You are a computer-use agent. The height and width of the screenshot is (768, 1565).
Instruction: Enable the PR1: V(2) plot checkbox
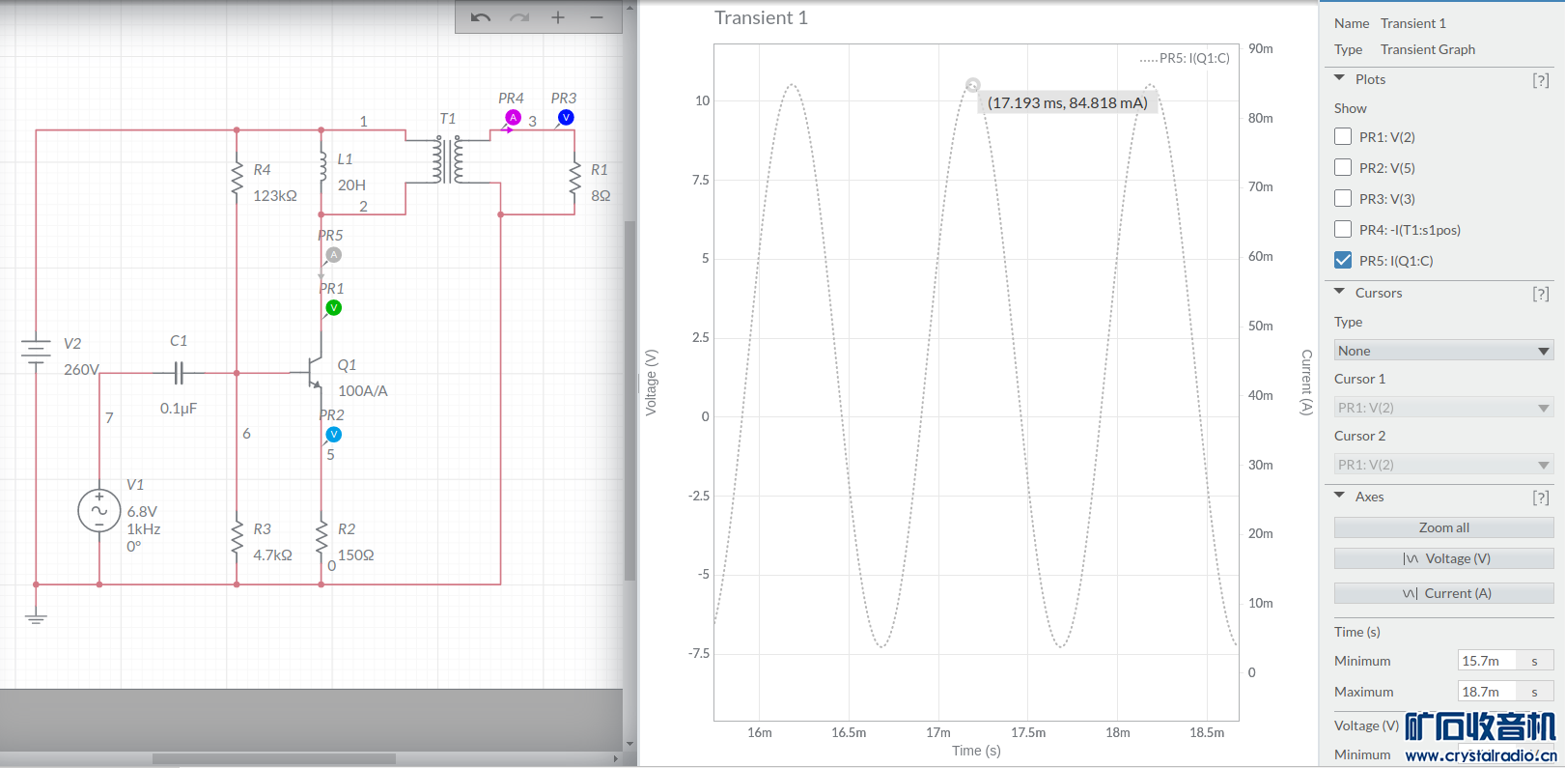click(x=1343, y=136)
